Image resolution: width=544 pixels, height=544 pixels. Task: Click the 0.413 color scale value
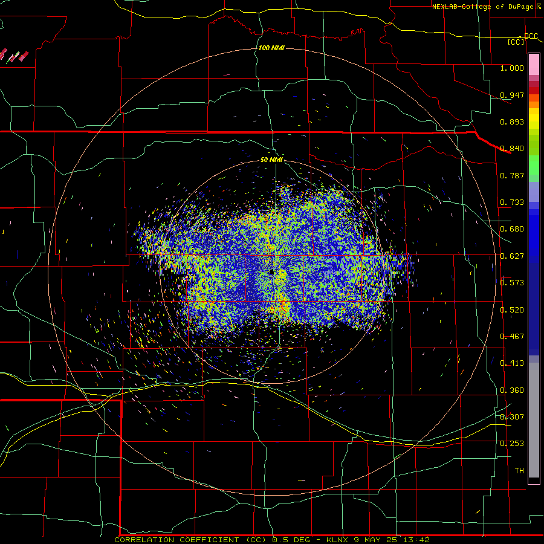512,363
